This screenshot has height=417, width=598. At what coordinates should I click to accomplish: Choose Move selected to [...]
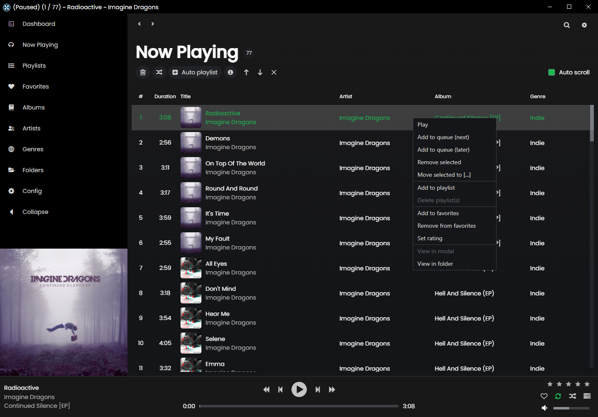(455, 175)
